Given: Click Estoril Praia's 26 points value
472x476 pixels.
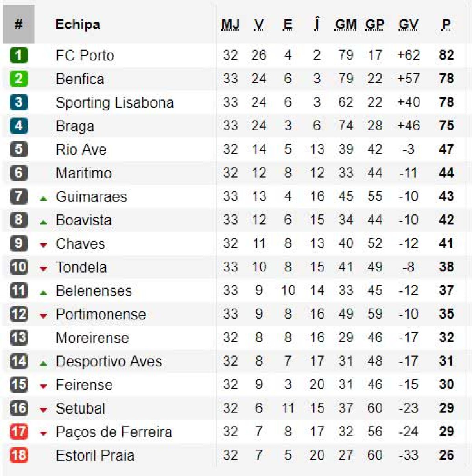Looking at the screenshot, I should [x=446, y=455].
